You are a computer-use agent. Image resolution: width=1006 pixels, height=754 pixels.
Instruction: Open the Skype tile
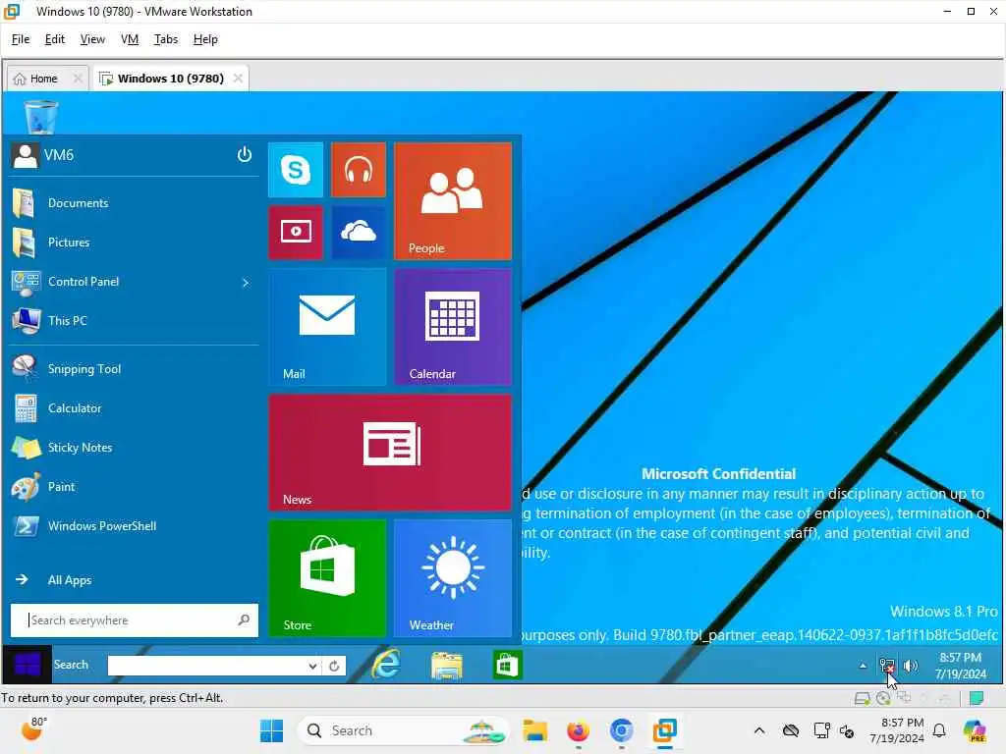pyautogui.click(x=295, y=170)
